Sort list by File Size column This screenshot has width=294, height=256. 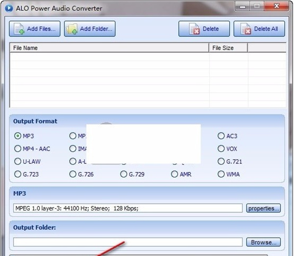coord(228,48)
